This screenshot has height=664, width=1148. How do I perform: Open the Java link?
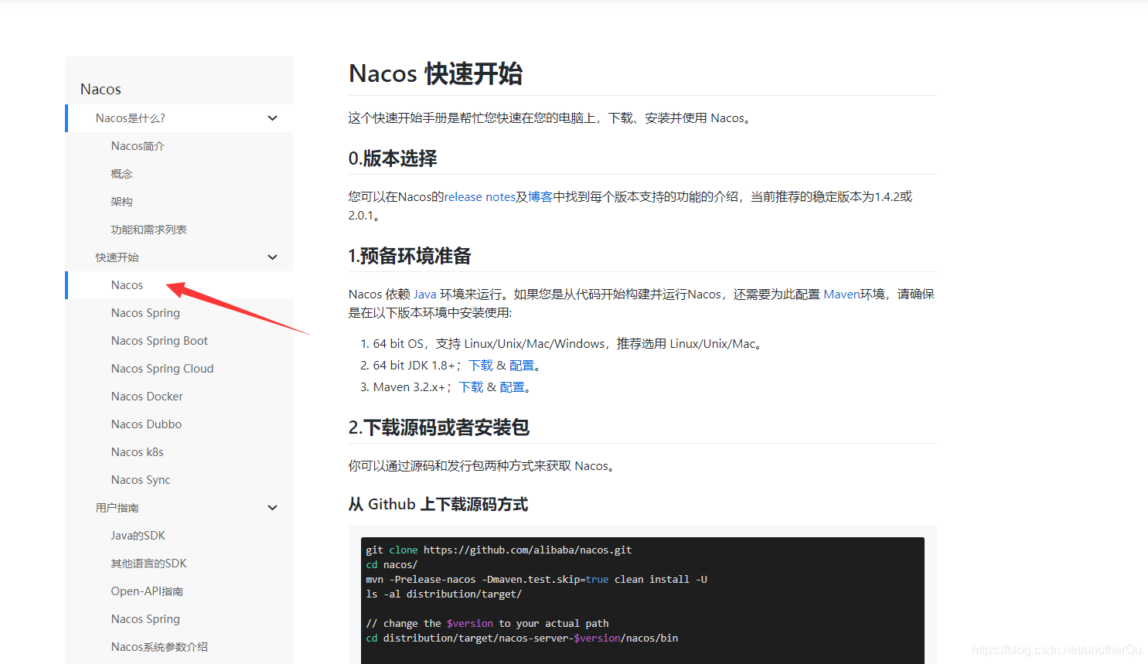(424, 295)
